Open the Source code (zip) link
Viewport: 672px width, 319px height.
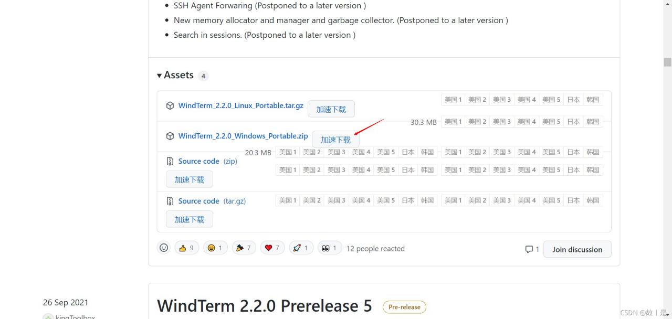pyautogui.click(x=208, y=161)
